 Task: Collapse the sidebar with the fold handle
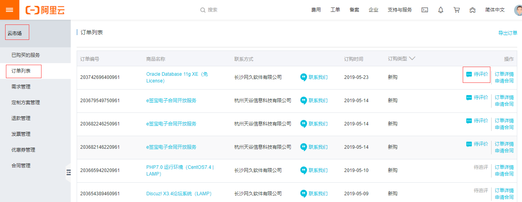tap(68, 172)
